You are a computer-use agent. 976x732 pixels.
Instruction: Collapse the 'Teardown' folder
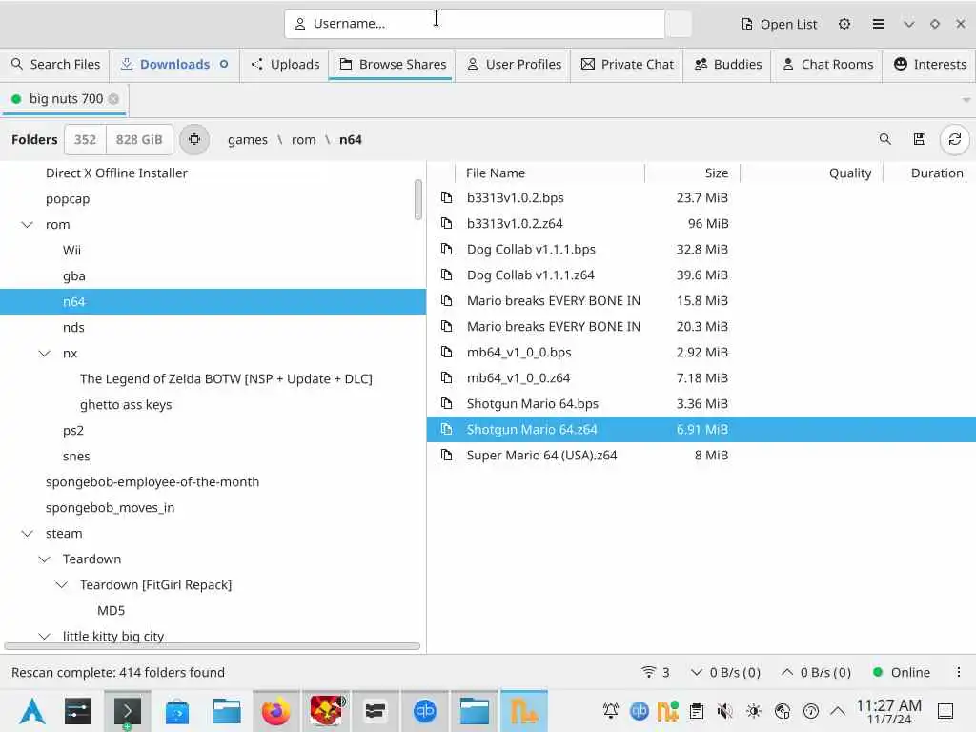(x=44, y=559)
